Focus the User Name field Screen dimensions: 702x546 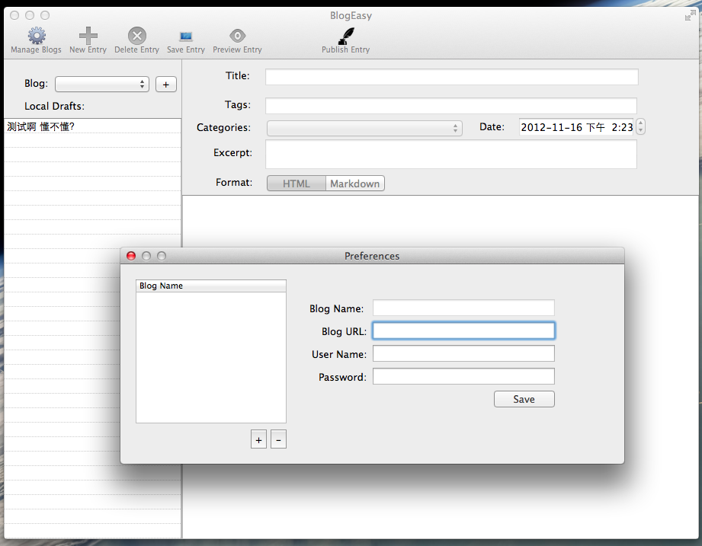click(x=463, y=353)
